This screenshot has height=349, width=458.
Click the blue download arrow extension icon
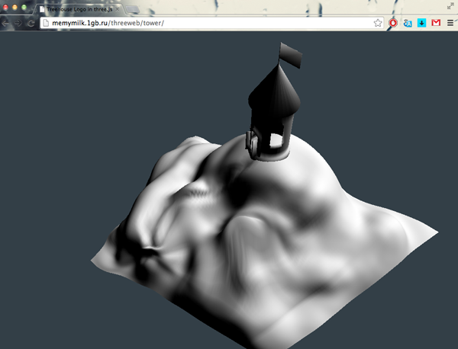[x=421, y=23]
